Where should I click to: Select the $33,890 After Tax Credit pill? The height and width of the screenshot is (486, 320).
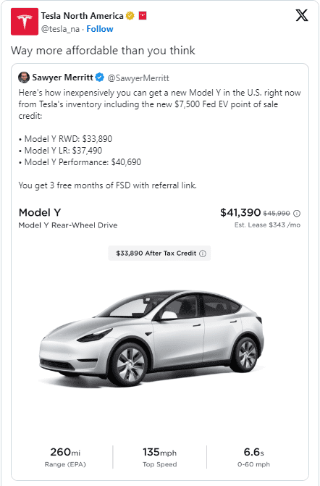pos(159,254)
